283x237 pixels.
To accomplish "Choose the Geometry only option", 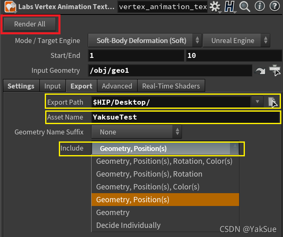I will click(x=165, y=212).
